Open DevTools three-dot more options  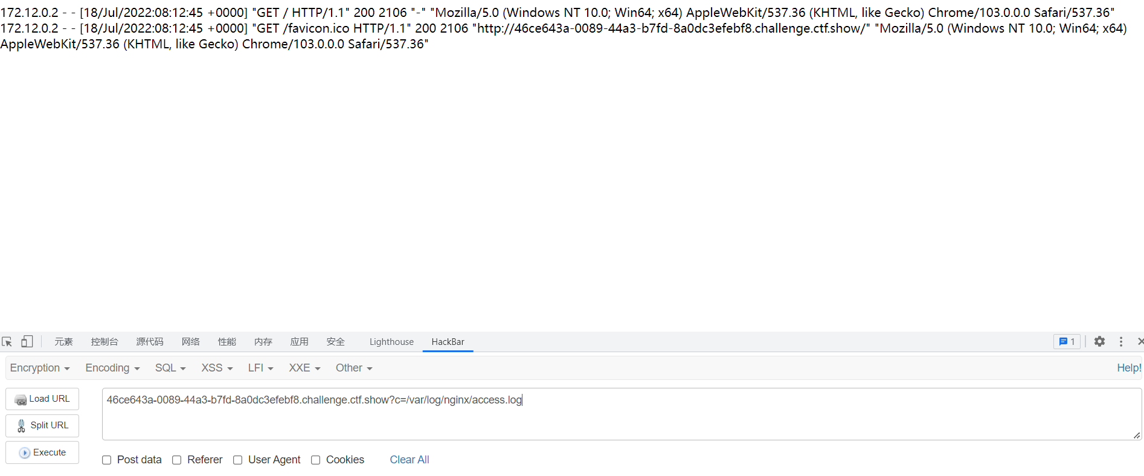pos(1121,341)
